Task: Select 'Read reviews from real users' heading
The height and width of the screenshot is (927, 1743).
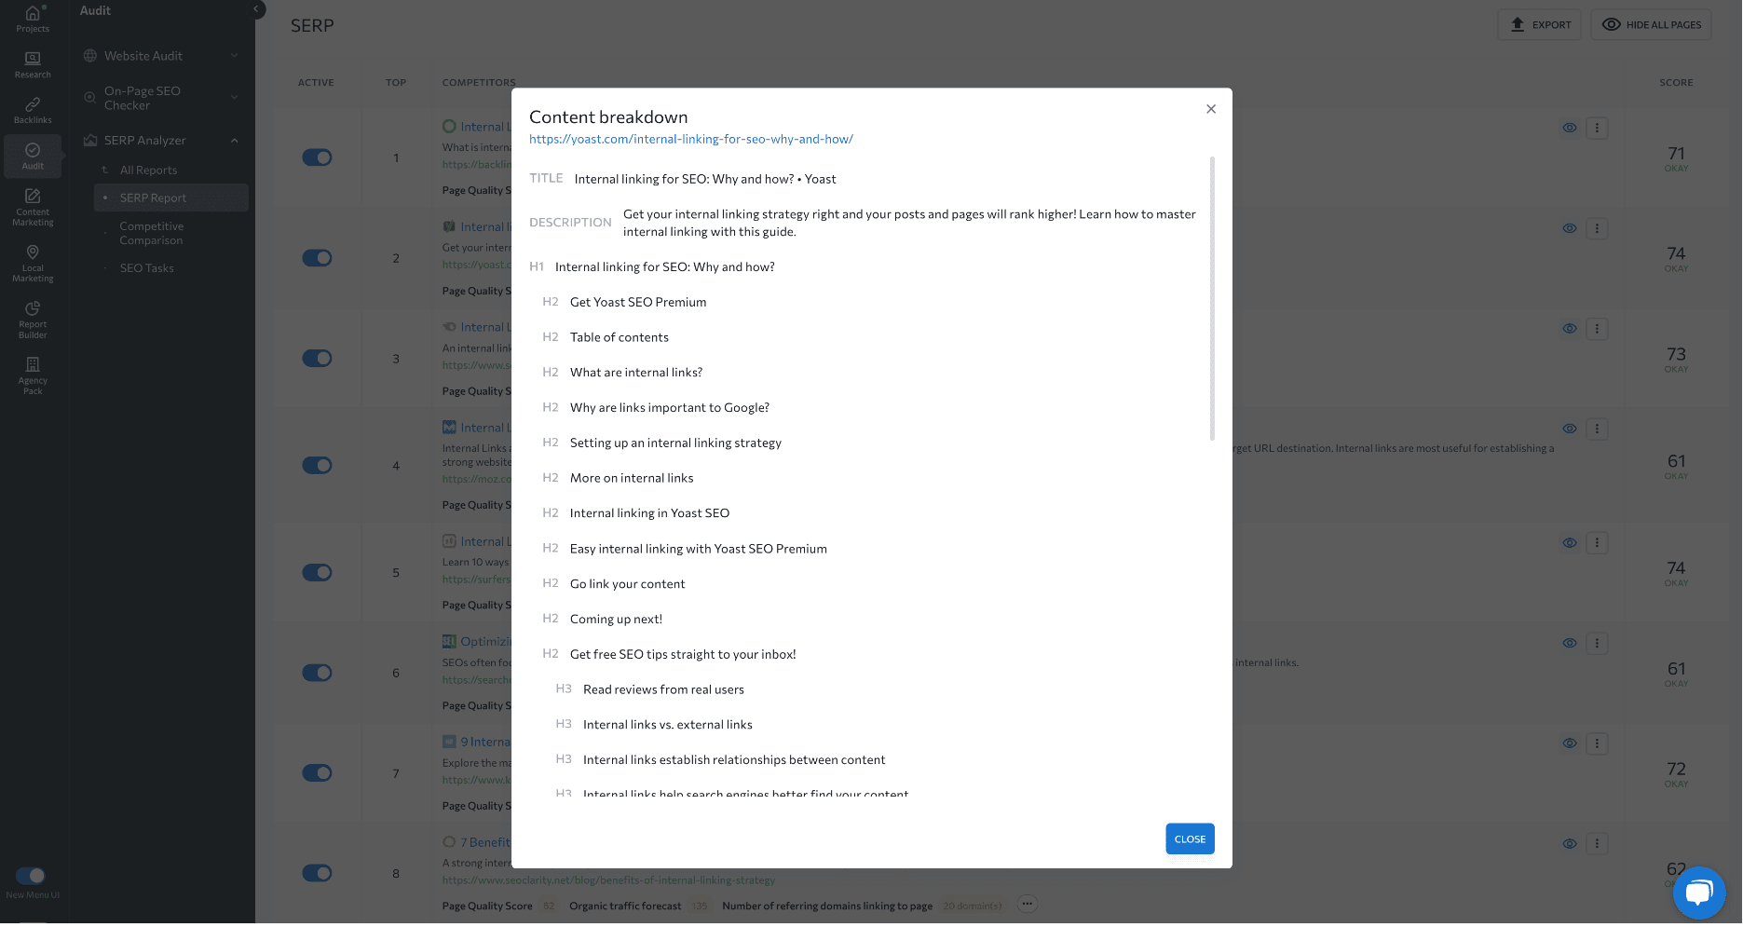Action: point(663,689)
